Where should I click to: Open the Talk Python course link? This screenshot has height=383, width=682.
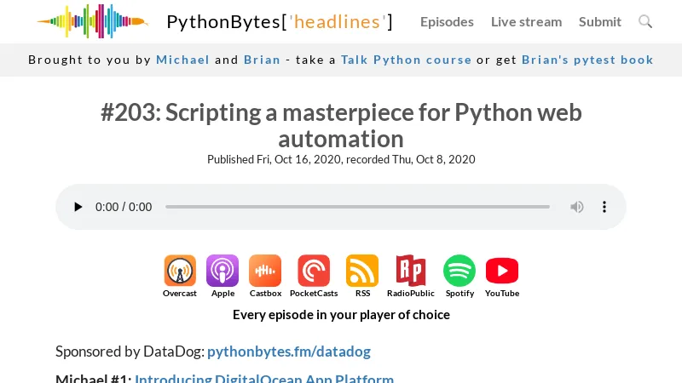[406, 60]
